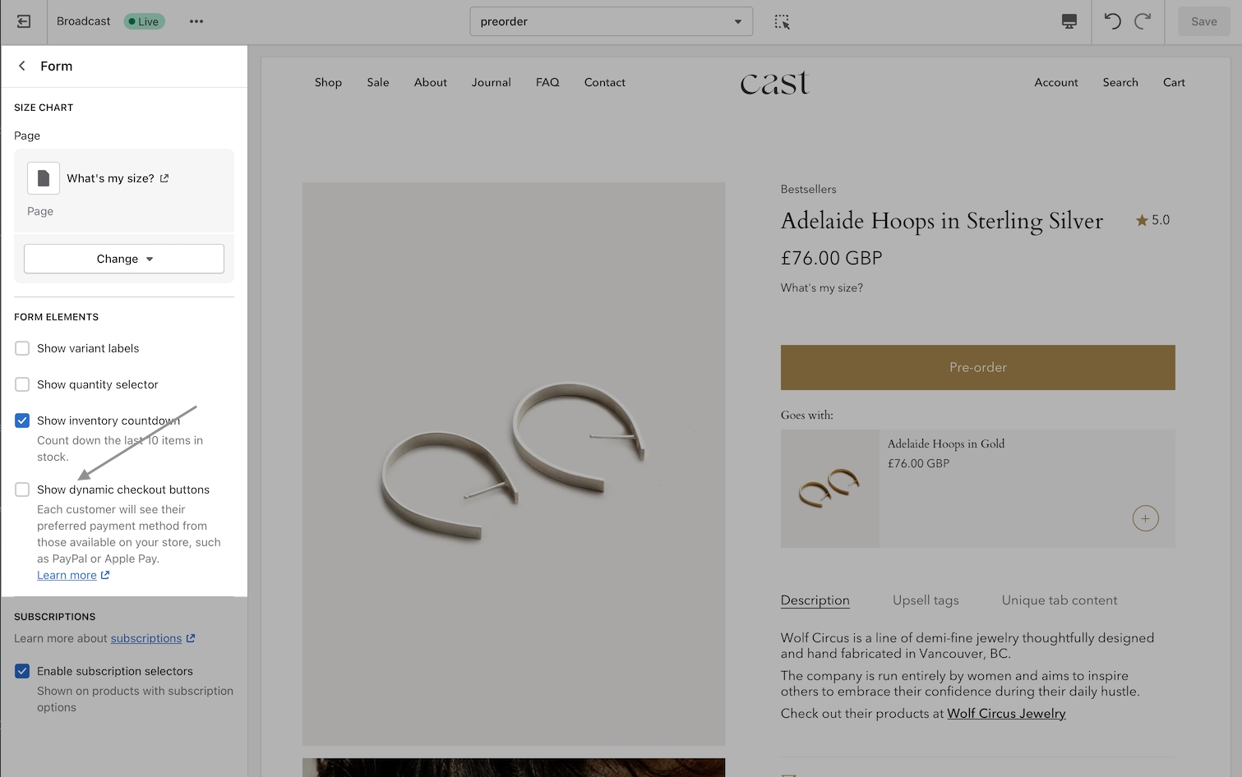Check Show quantity selector
Image resolution: width=1242 pixels, height=777 pixels.
tap(22, 384)
